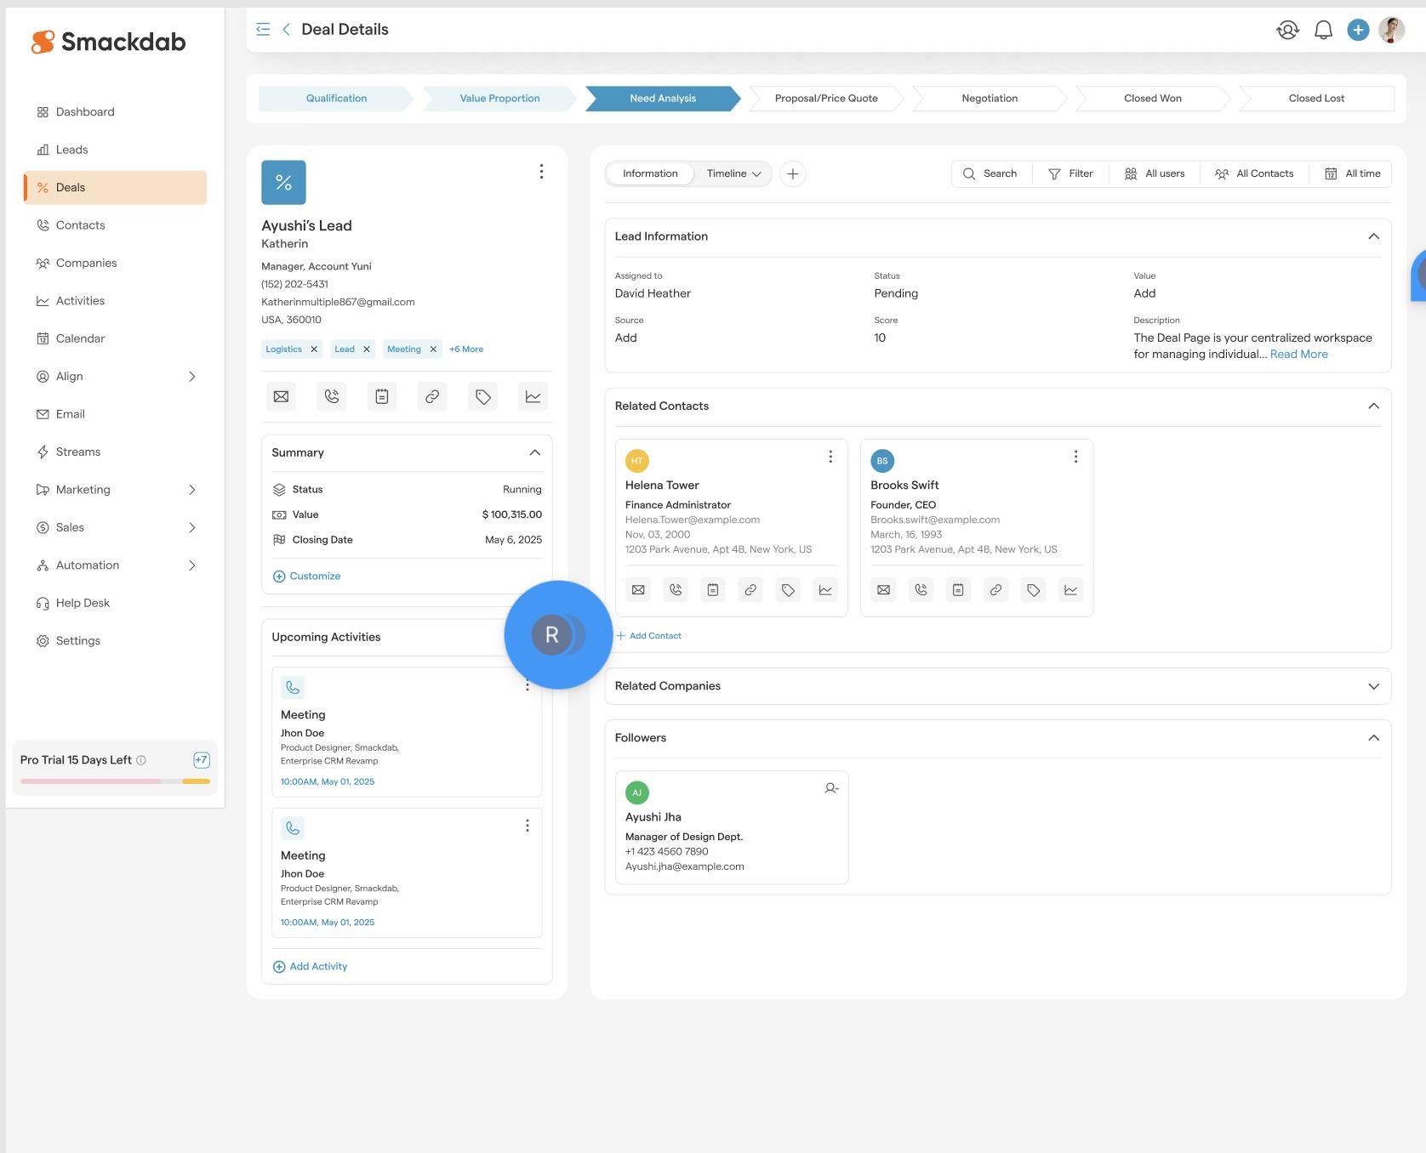This screenshot has height=1153, width=1426.
Task: Click the phone call icon in lead card
Action: [x=332, y=396]
